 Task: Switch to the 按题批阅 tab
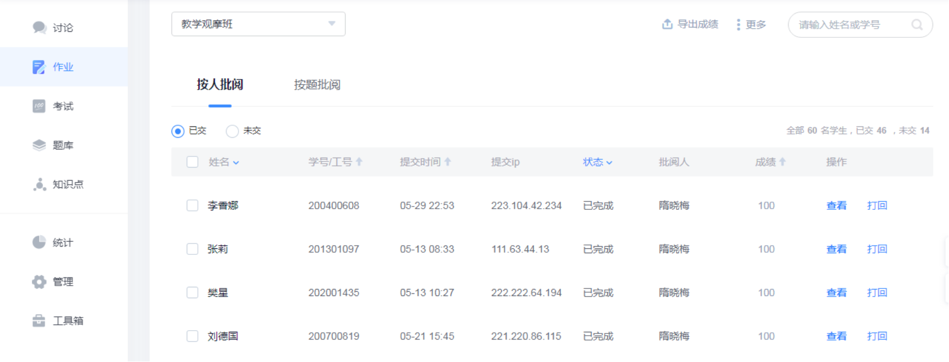[317, 85]
